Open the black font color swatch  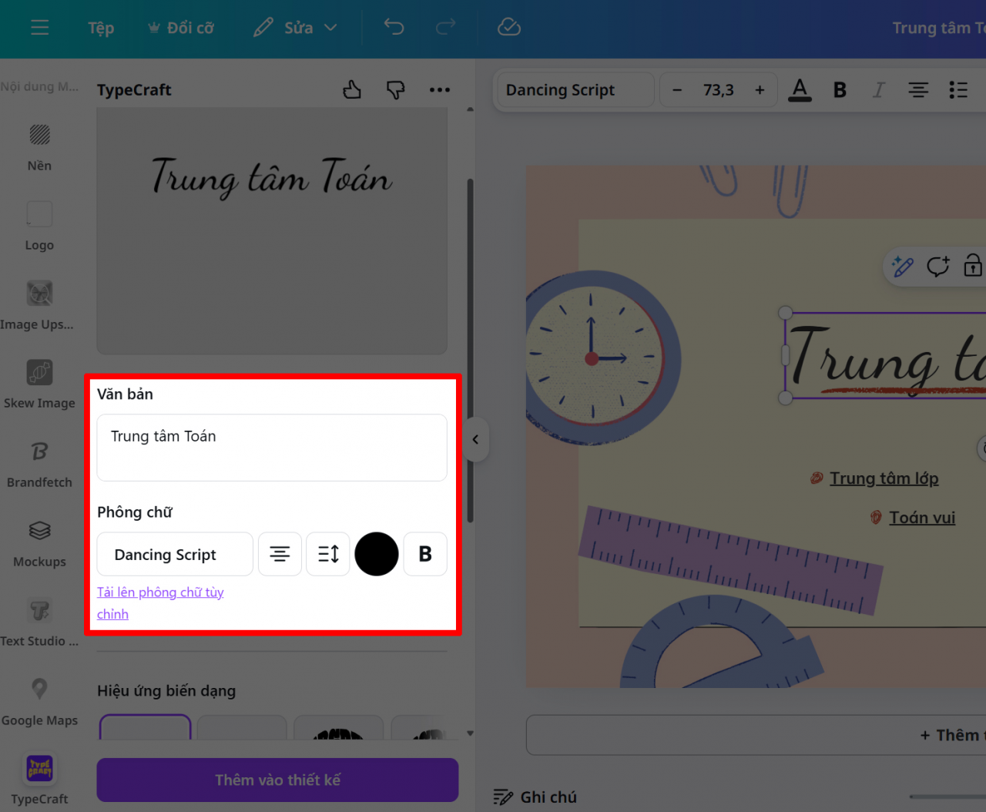(x=377, y=554)
